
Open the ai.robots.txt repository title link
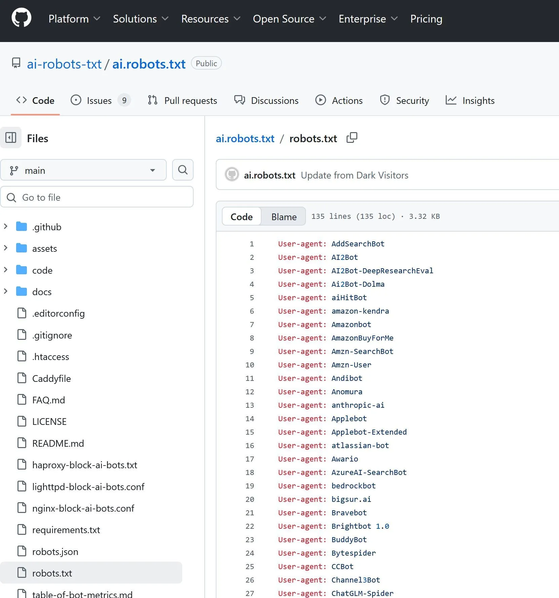pos(149,64)
